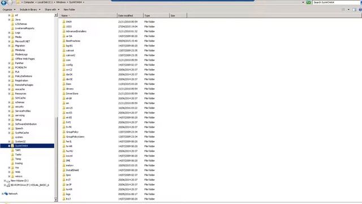Screen dimensions: 362x204
Task: Go back with the blue Back arrow
Action: (4, 2)
